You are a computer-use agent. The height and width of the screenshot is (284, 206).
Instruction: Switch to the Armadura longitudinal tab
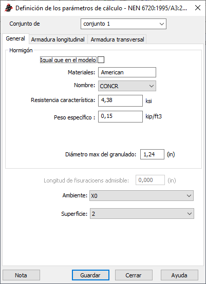pyautogui.click(x=58, y=39)
